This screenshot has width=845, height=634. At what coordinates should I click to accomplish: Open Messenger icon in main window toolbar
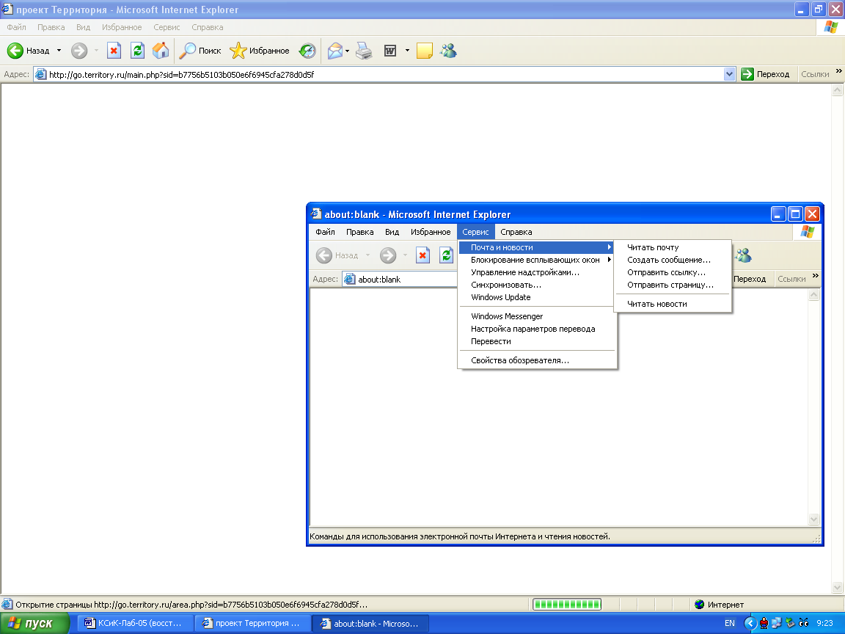pos(448,51)
